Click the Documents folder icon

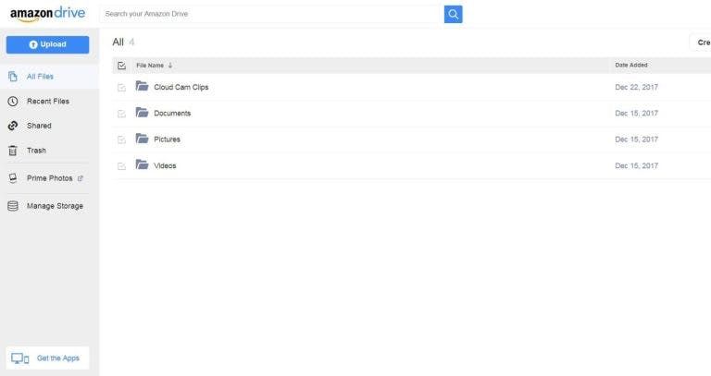142,113
